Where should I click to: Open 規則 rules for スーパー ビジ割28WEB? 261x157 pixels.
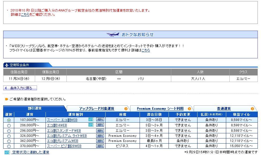[100, 146]
